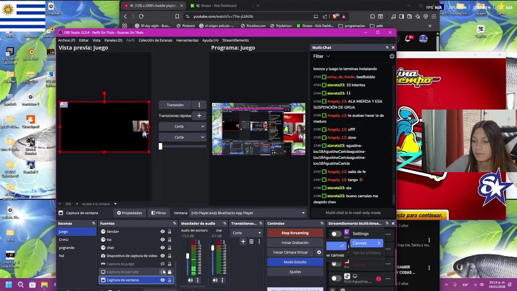Click Iniciar Cámara Virtual button
Viewport: 517px width, 291px height.
290,252
